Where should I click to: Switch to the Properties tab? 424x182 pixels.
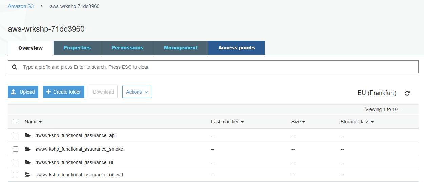[77, 48]
